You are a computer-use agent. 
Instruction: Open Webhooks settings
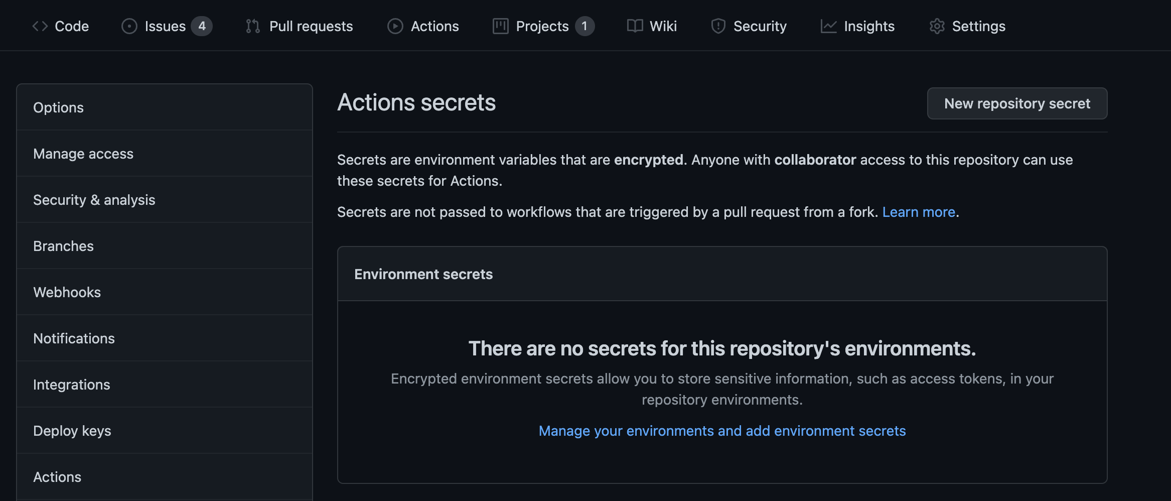[67, 292]
